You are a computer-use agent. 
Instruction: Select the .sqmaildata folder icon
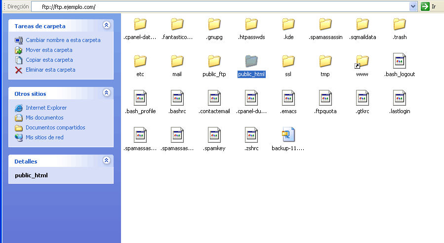(363, 24)
